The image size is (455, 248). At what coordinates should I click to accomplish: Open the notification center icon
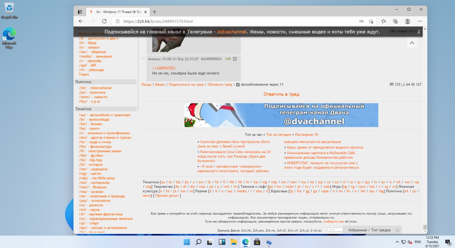point(448,242)
